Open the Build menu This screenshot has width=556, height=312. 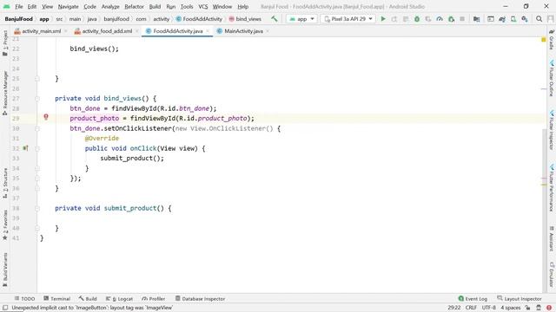(155, 6)
